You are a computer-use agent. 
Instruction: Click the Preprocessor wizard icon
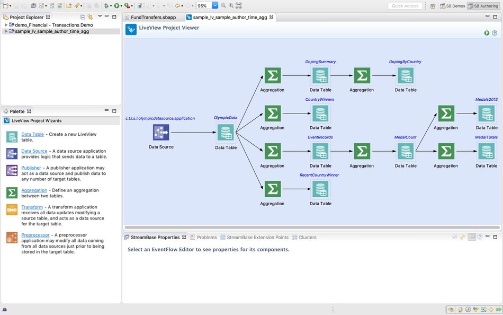pyautogui.click(x=12, y=237)
